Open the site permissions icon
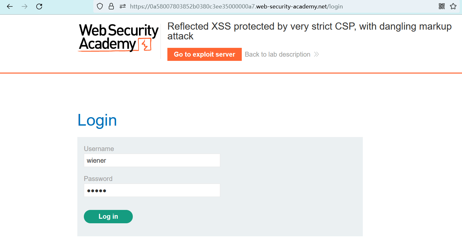Image resolution: width=462 pixels, height=248 pixels. pos(123,7)
